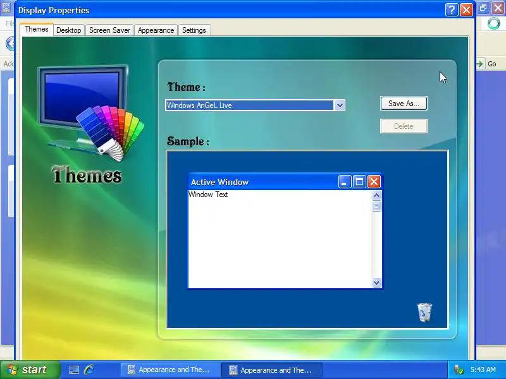Screen dimensions: 506x379
Task: Click the Active Window title bar text
Action: pos(219,182)
